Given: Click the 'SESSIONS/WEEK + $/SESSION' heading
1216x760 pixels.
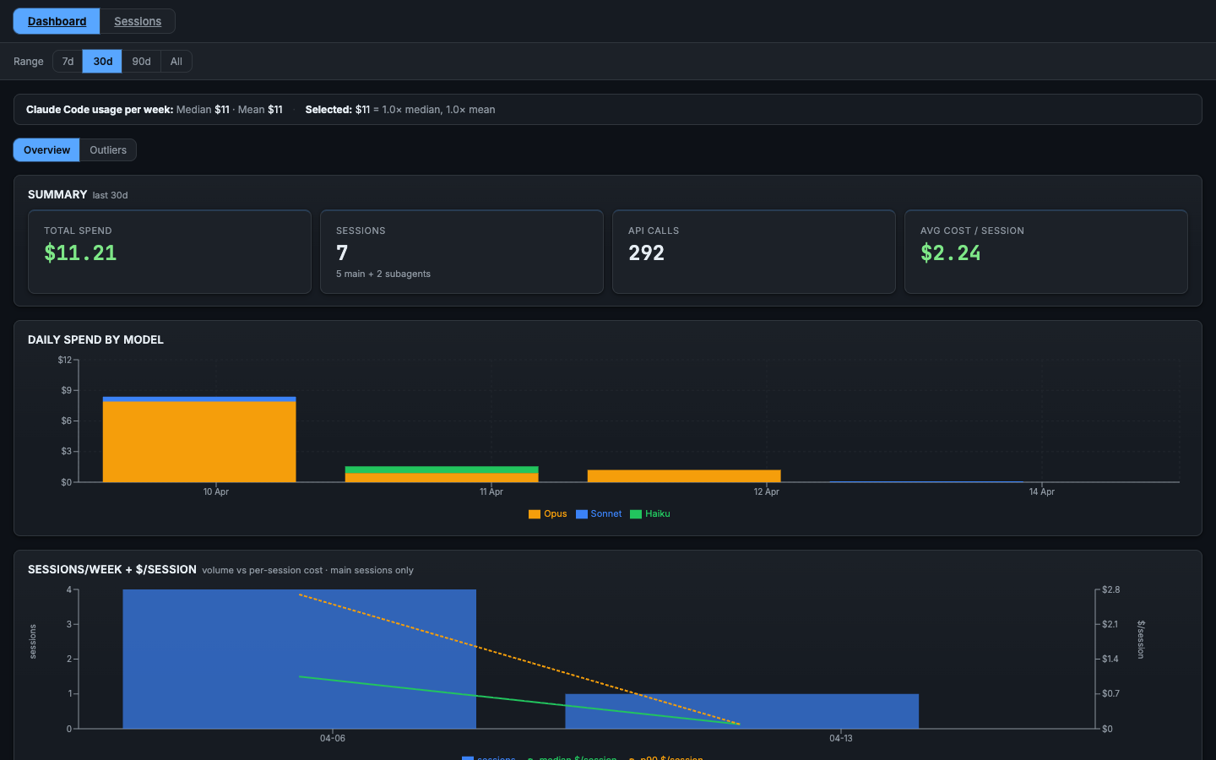Looking at the screenshot, I should coord(112,569).
